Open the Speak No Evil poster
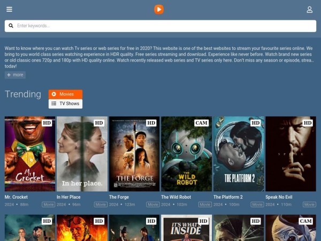 click(291, 154)
